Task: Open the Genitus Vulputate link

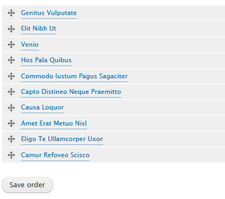Action: click(x=49, y=13)
